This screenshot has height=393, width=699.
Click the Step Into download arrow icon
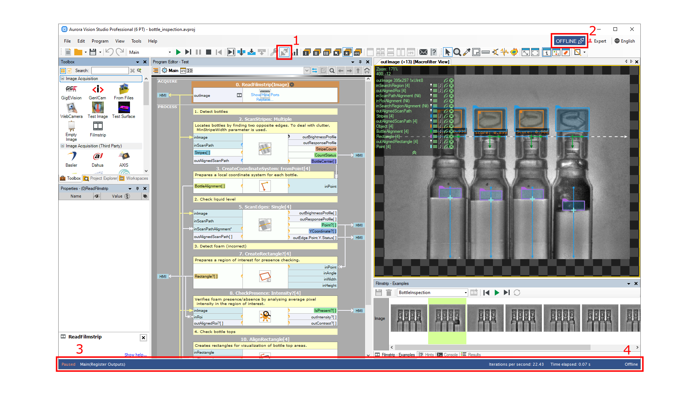252,52
